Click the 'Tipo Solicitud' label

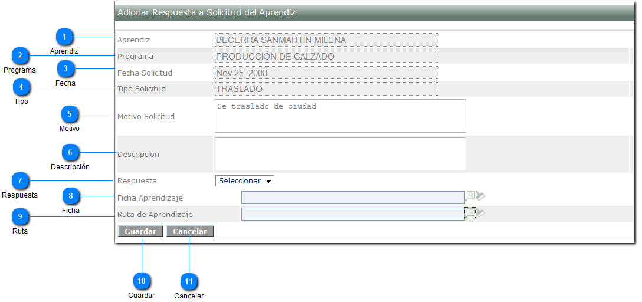141,88
